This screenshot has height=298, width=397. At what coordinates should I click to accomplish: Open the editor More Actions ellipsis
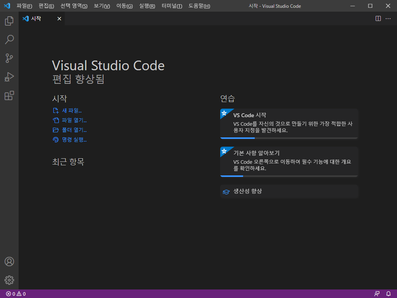click(x=388, y=19)
